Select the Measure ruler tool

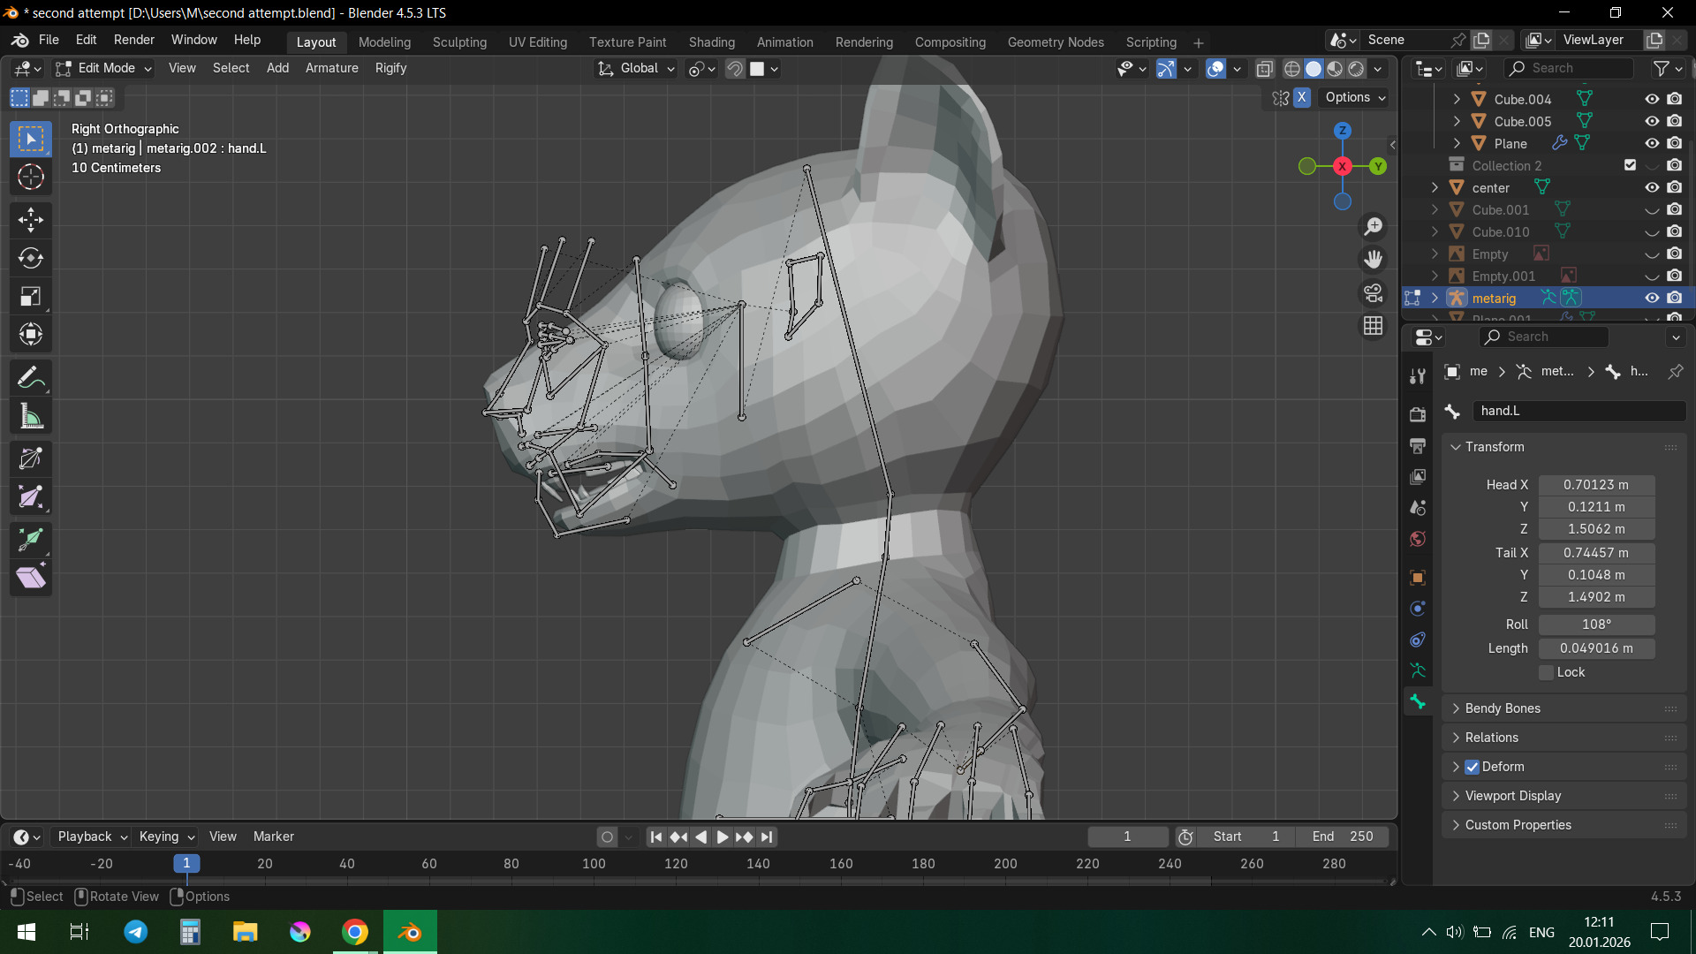31,417
